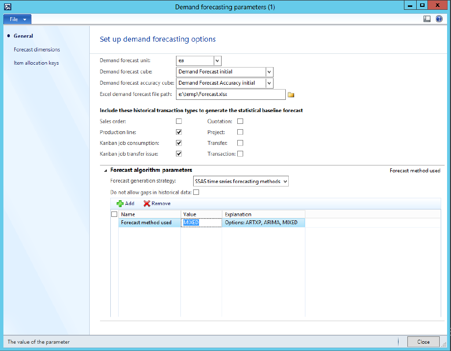Uncheck Kanban job consumption checkbox

pyautogui.click(x=179, y=143)
